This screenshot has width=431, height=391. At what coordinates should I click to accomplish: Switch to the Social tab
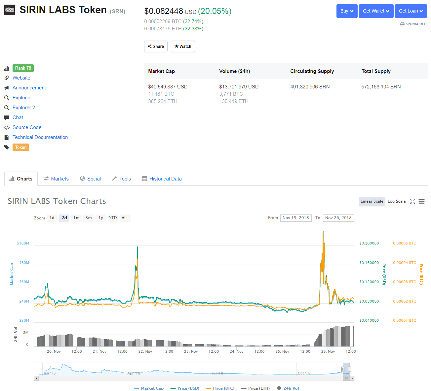coord(90,179)
